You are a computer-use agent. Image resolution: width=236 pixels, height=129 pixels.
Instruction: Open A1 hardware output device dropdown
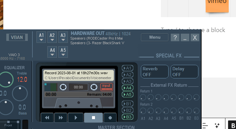41,37
